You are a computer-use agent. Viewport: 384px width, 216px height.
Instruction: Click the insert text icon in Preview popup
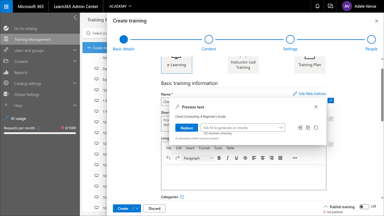pos(300,128)
